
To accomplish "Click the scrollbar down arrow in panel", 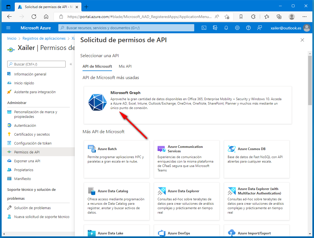I will (310, 234).
